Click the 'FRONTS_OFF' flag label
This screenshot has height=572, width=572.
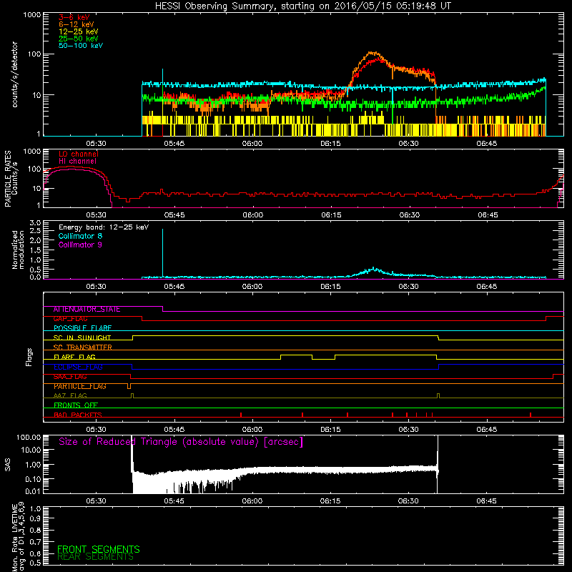click(76, 405)
